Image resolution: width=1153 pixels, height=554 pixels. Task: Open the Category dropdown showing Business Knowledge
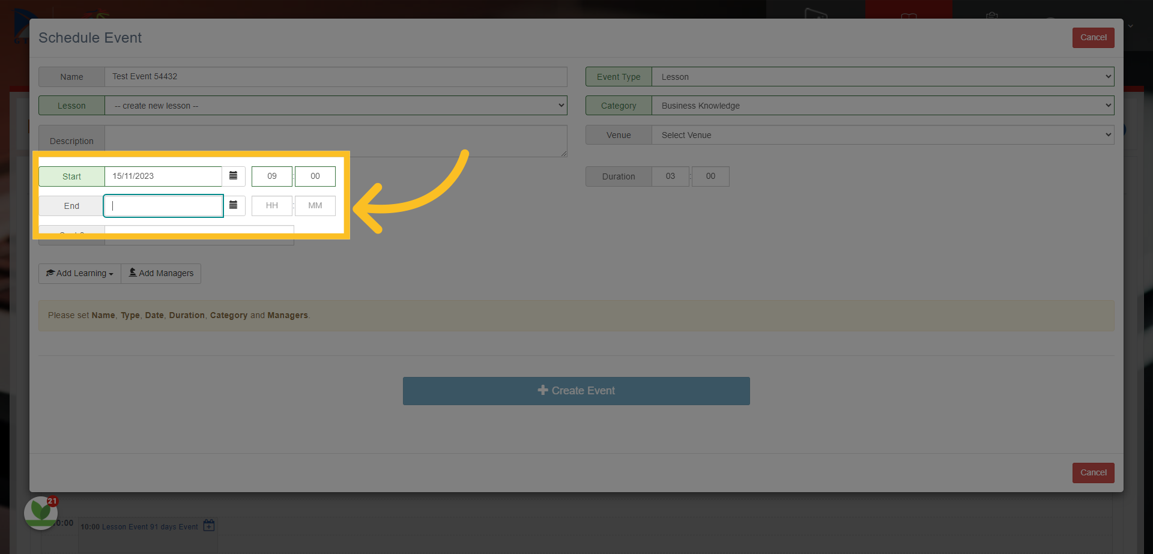pyautogui.click(x=883, y=106)
